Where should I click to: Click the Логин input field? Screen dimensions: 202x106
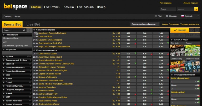click(168, 9)
